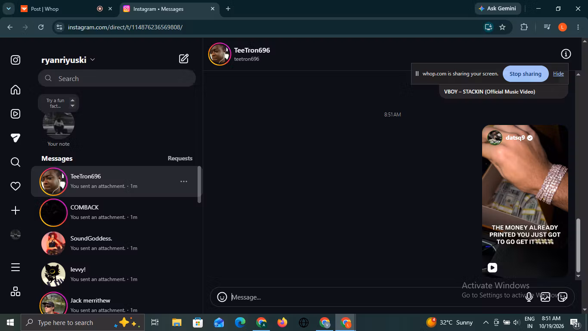This screenshot has height=331, width=588.
Task: Click install app icon in address bar
Action: click(x=488, y=27)
